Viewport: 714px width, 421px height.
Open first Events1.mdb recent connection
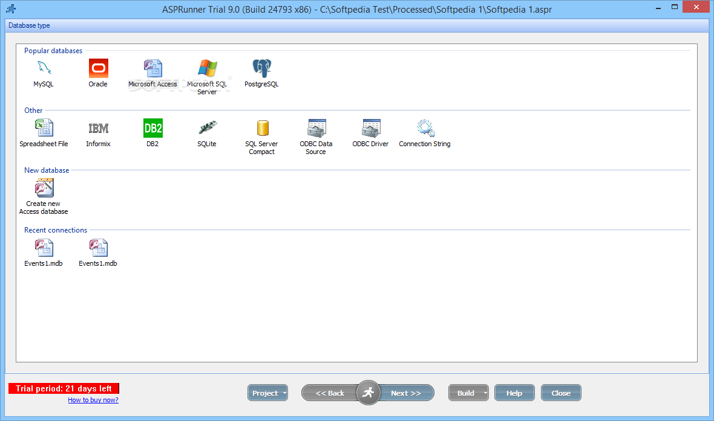(x=44, y=248)
